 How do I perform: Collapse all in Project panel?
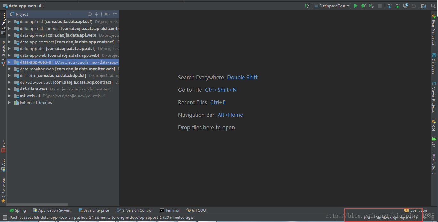tap(96, 14)
